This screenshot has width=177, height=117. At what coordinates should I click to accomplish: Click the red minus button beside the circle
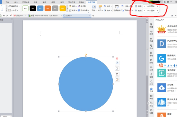tap(117, 58)
